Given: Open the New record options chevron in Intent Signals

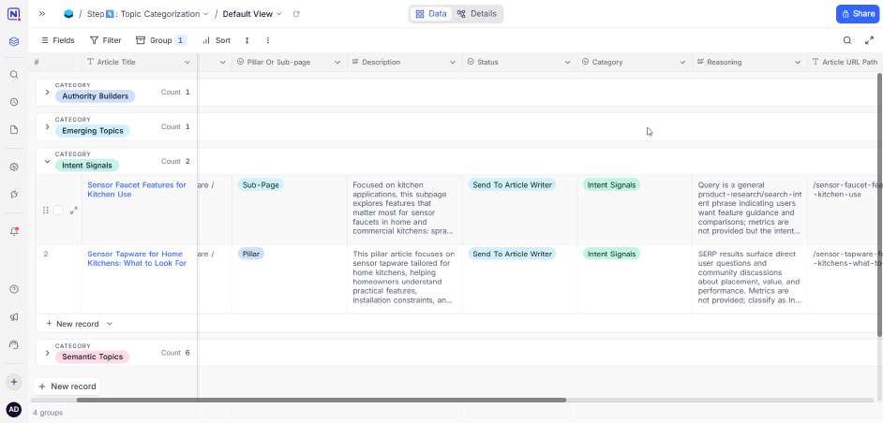Looking at the screenshot, I should [110, 324].
